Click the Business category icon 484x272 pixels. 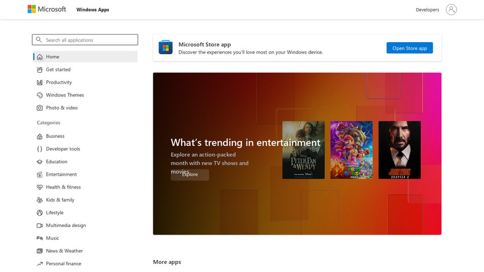click(x=40, y=136)
